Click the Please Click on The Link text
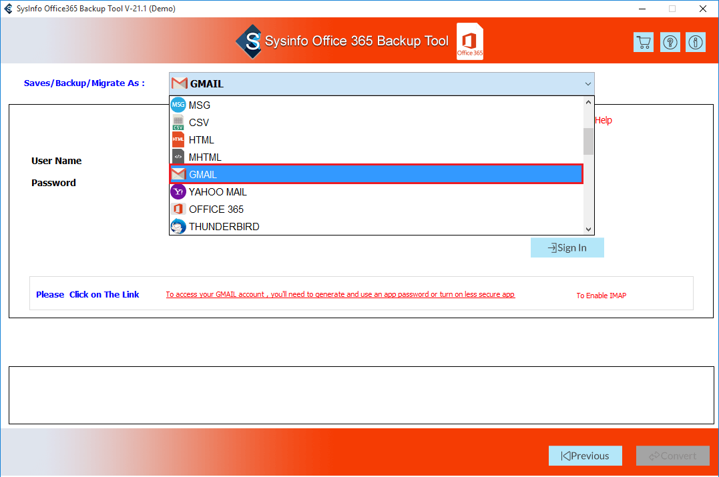719x477 pixels. [87, 295]
